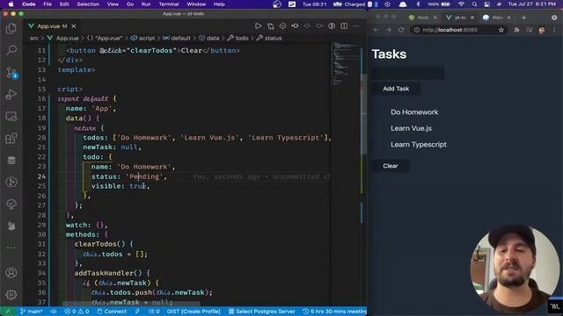Viewport: 563px width, 316px height.
Task: Click Open Changes icon in editor toolbar
Action: click(x=270, y=25)
